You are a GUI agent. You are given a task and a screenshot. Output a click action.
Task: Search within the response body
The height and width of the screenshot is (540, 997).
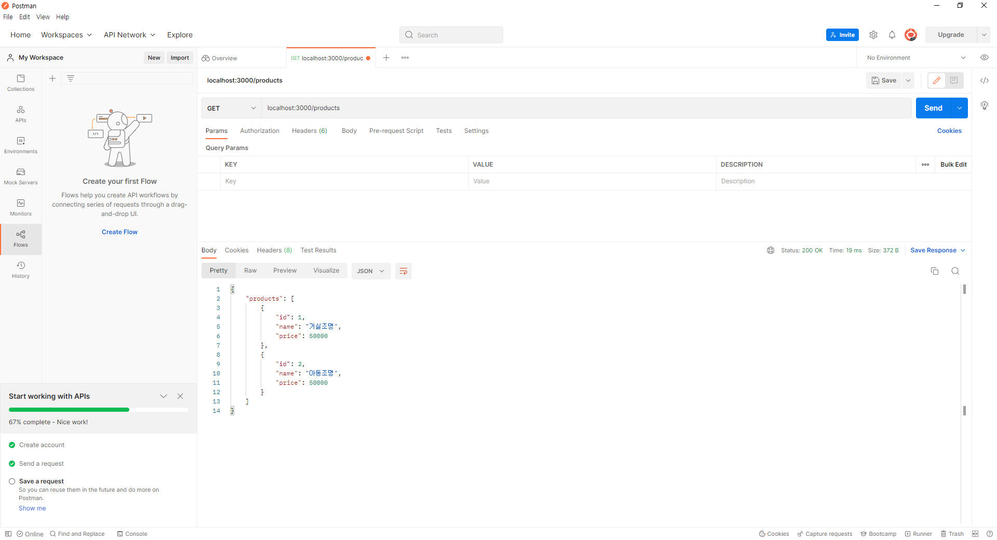pyautogui.click(x=955, y=271)
